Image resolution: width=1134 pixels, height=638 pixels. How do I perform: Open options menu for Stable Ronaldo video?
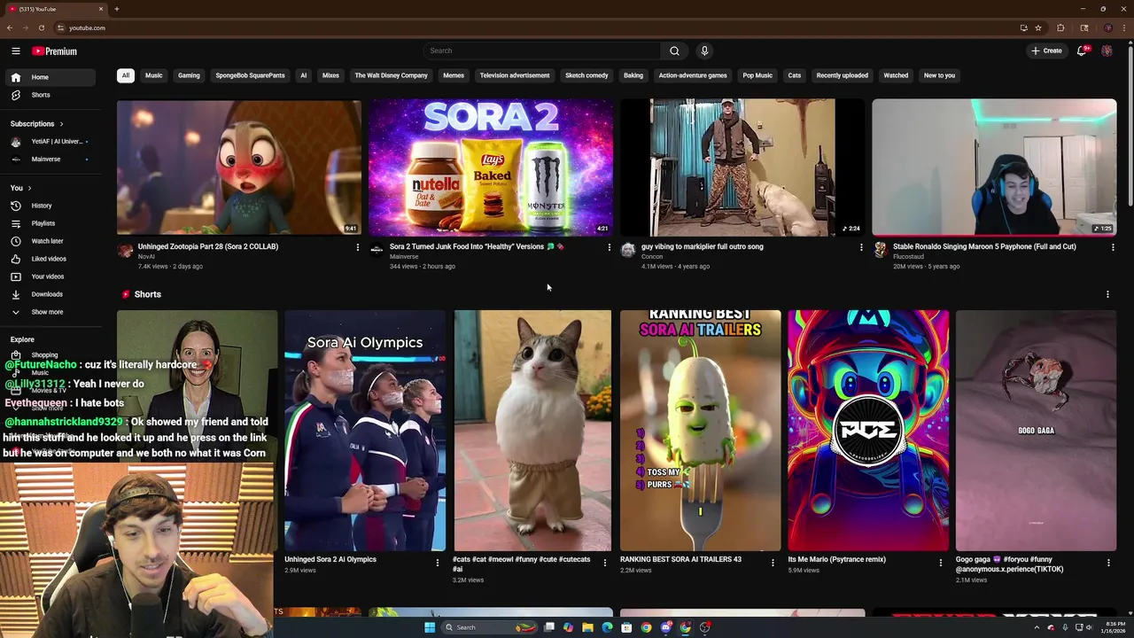pos(1113,247)
